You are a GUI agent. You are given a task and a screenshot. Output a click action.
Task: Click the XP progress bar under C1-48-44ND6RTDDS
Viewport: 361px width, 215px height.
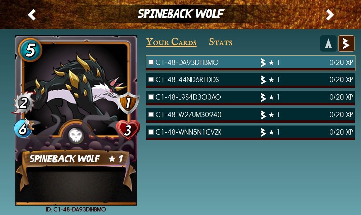coord(251,87)
